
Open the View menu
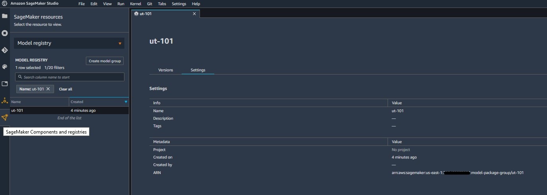107,4
